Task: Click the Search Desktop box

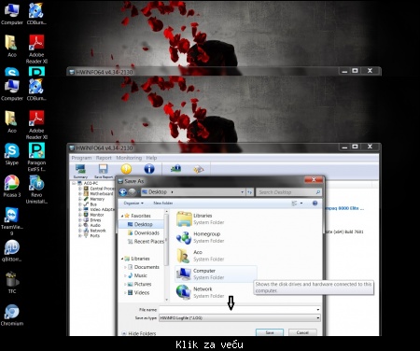Action: 288,192
